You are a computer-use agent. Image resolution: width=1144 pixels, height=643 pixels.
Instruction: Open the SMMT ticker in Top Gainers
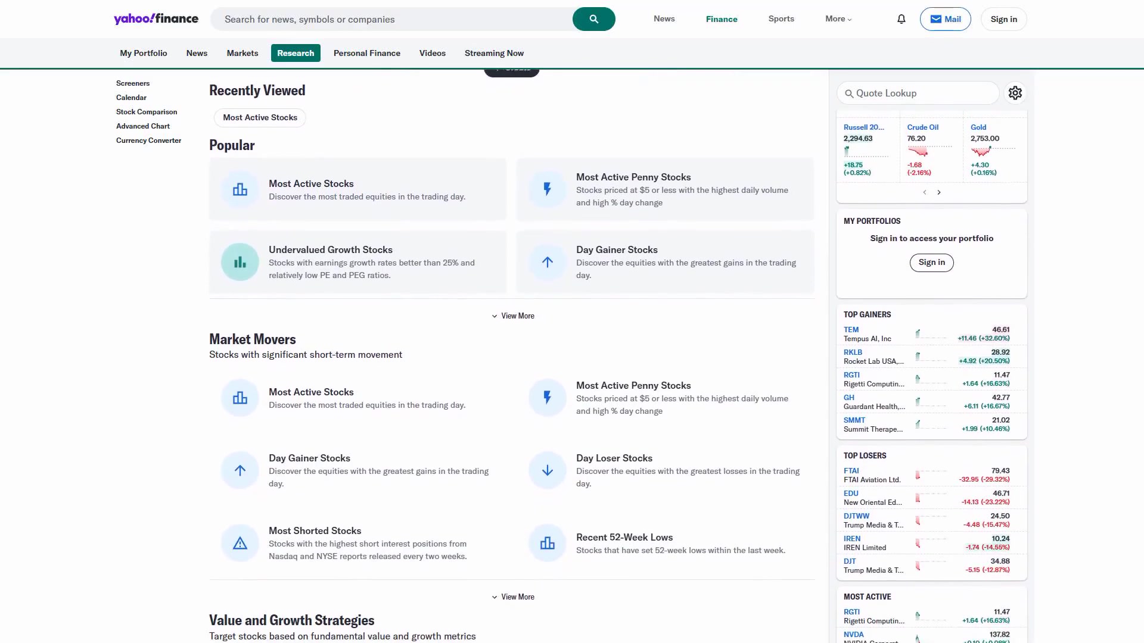coord(854,420)
